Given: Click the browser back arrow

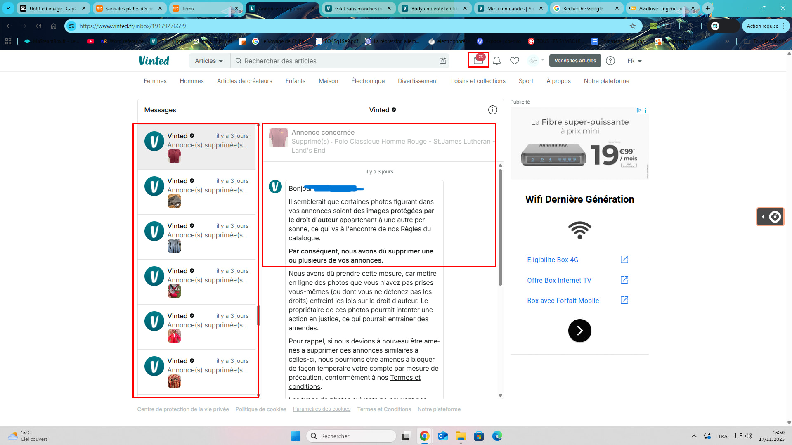Looking at the screenshot, I should 9,26.
